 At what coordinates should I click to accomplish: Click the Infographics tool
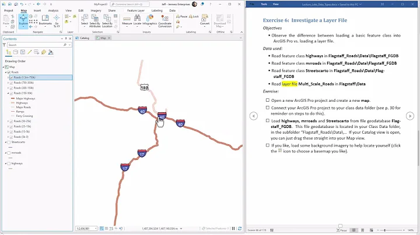coord(149,21)
